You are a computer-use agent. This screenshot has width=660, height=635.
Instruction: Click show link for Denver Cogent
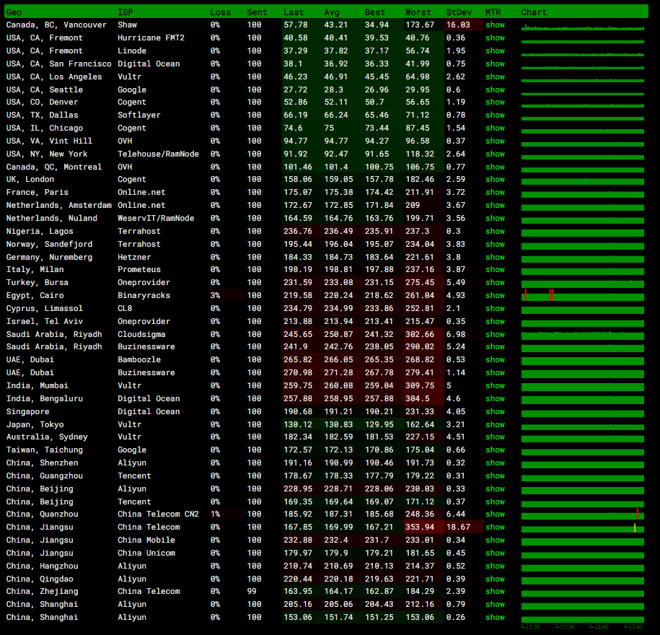(x=495, y=102)
